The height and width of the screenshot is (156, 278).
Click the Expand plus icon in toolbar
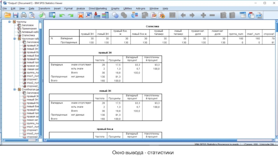(203, 15)
